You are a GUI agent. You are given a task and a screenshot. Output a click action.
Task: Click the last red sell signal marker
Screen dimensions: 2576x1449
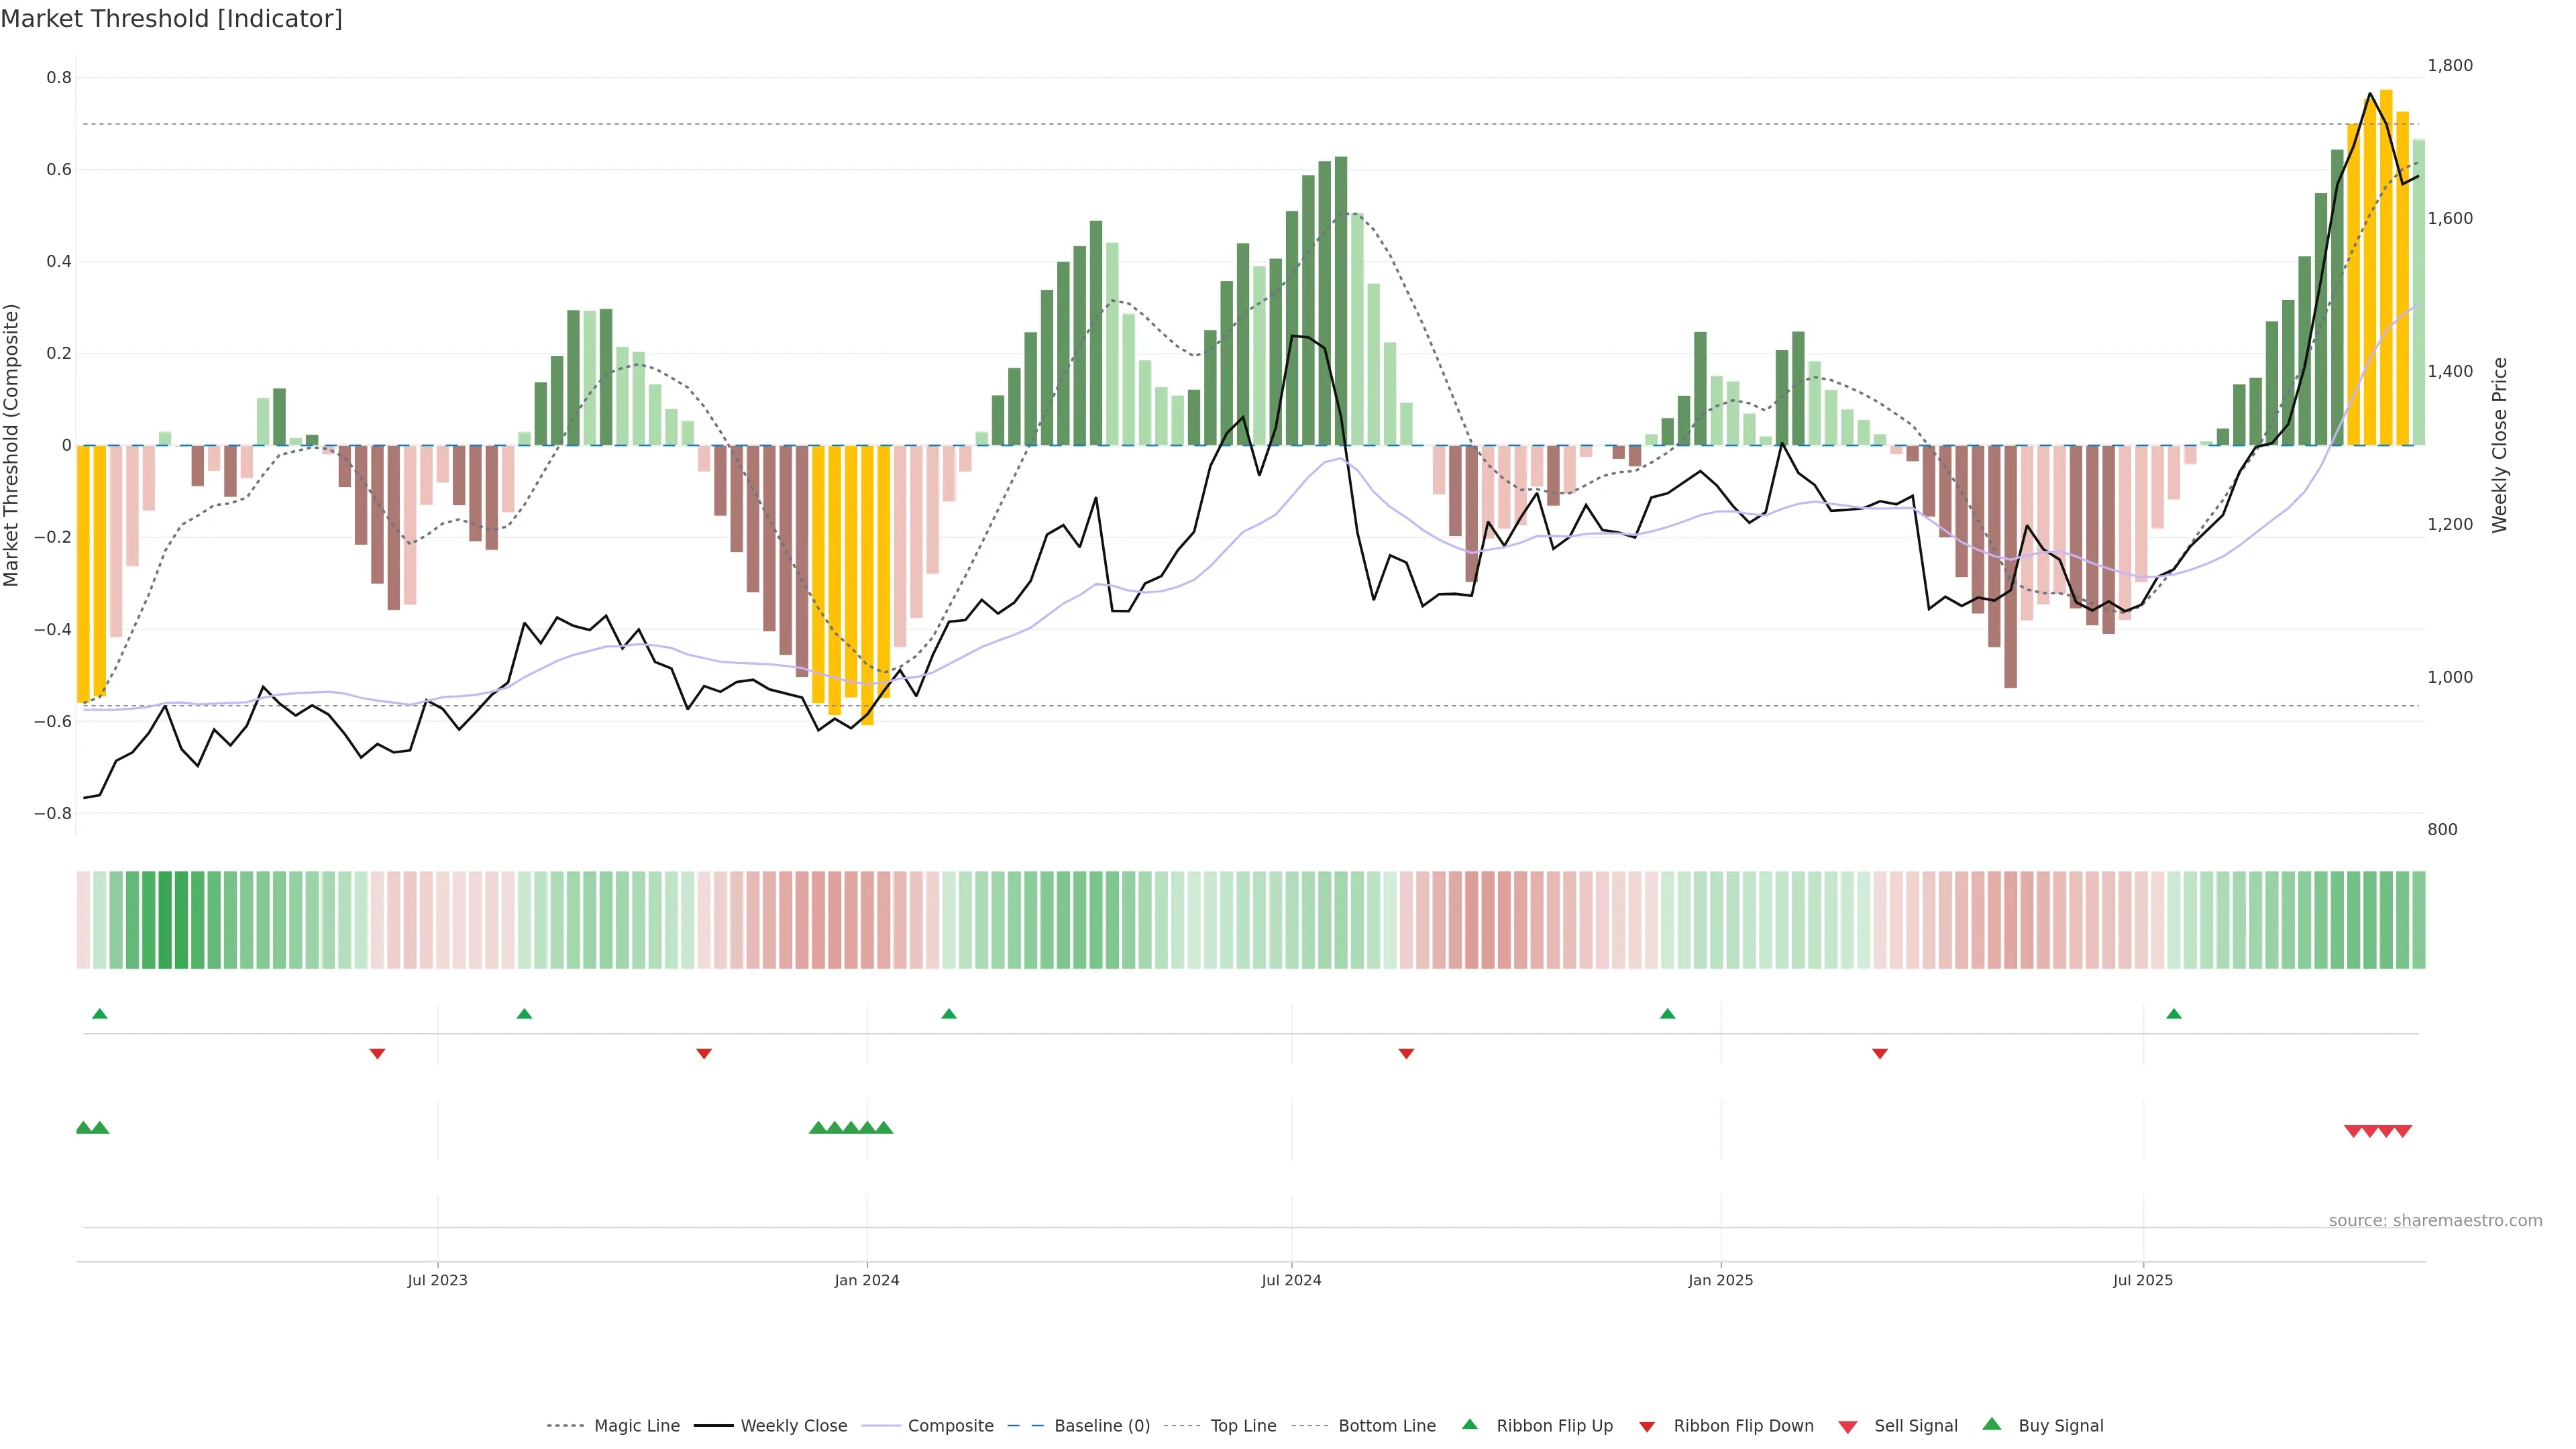point(2403,1131)
